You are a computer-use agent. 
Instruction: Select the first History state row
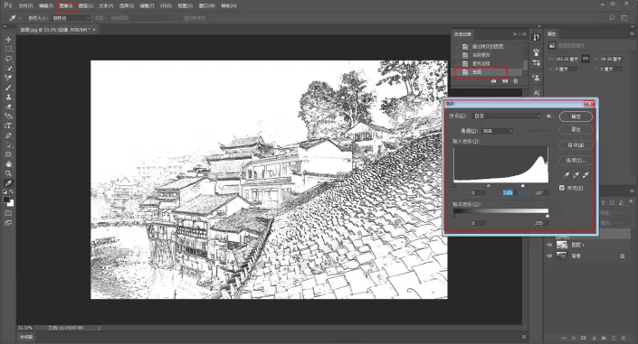488,46
